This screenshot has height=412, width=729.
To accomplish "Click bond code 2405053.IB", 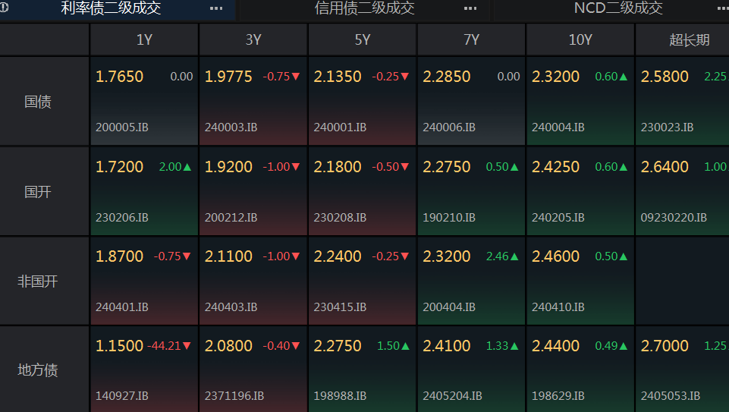I will click(671, 396).
